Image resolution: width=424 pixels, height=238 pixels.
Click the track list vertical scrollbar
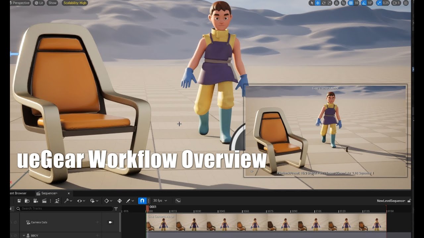click(120, 222)
